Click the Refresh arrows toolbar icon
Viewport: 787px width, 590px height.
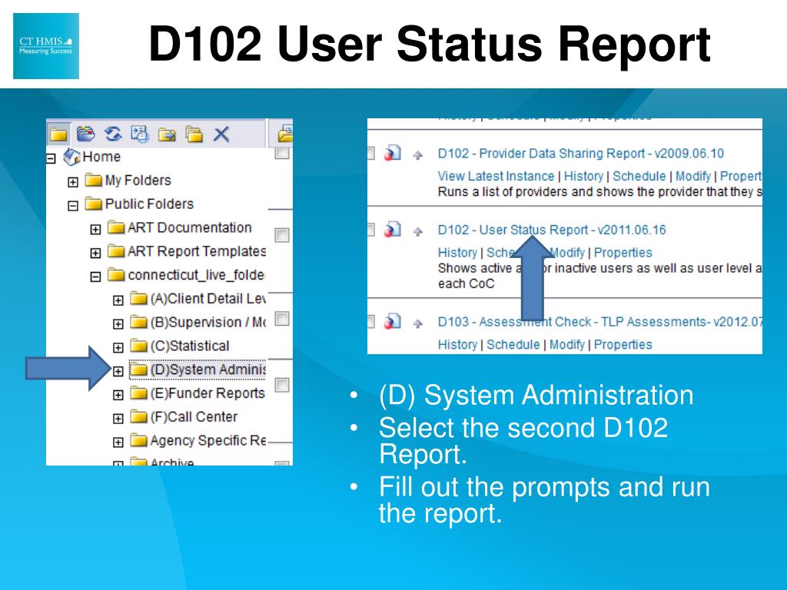113,134
